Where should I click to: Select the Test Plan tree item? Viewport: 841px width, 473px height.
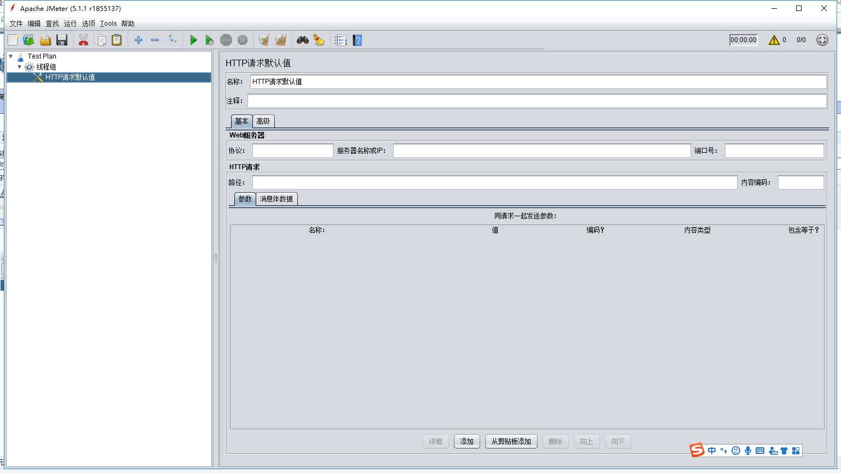point(42,56)
